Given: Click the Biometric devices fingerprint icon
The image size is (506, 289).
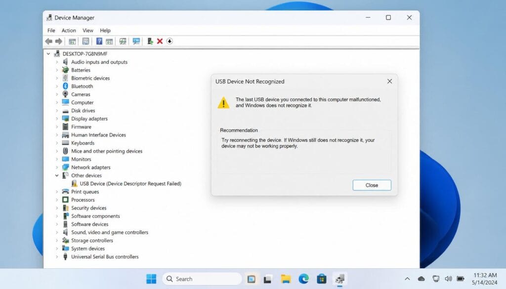Looking at the screenshot, I should click(x=66, y=78).
